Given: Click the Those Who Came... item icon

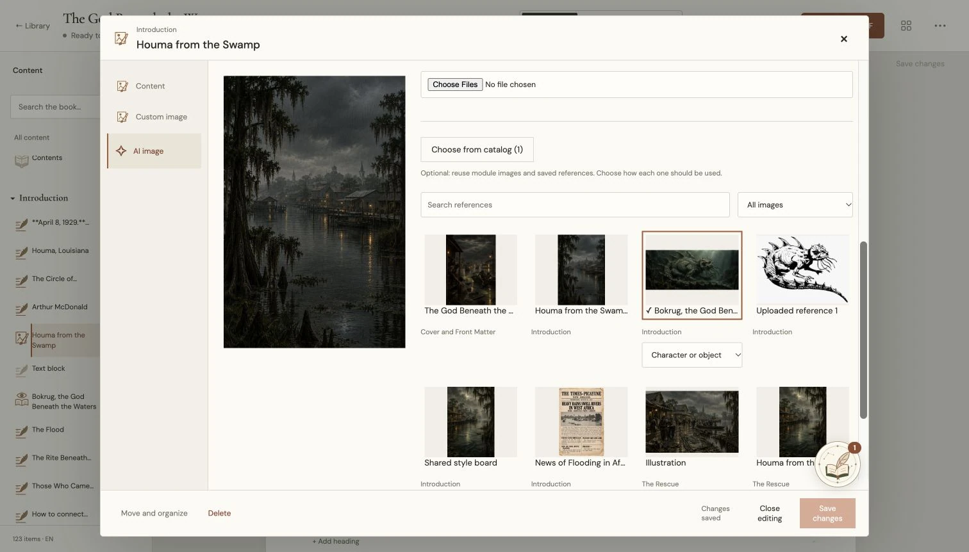Looking at the screenshot, I should point(22,489).
